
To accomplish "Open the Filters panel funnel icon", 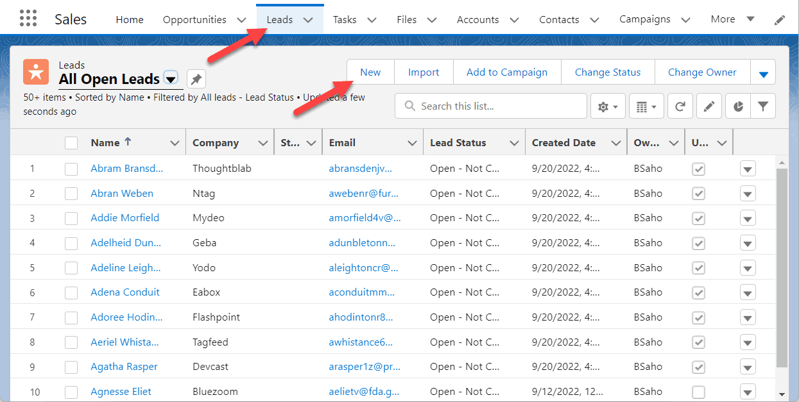I will [x=762, y=106].
